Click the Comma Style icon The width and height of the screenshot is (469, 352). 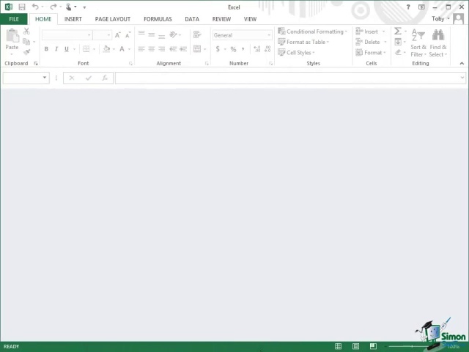(x=243, y=49)
